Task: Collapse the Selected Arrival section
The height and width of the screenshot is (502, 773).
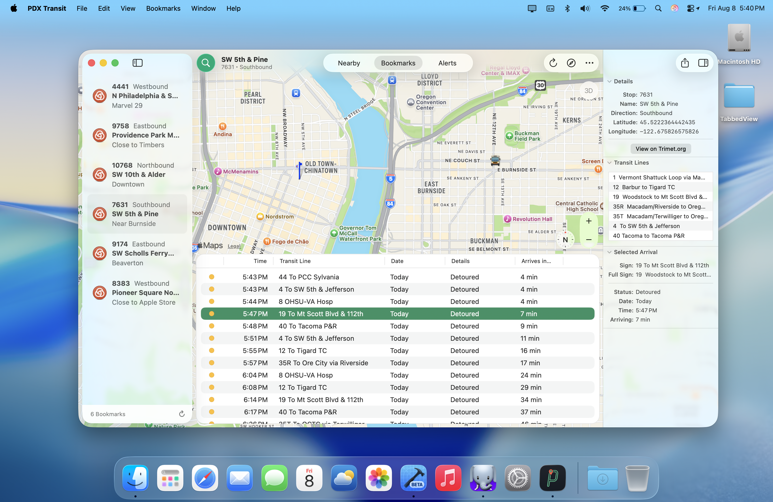Action: [x=609, y=252]
